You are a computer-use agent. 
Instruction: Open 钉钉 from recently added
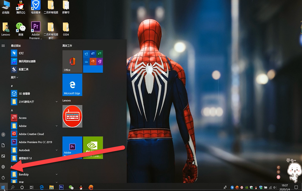pos(34,53)
